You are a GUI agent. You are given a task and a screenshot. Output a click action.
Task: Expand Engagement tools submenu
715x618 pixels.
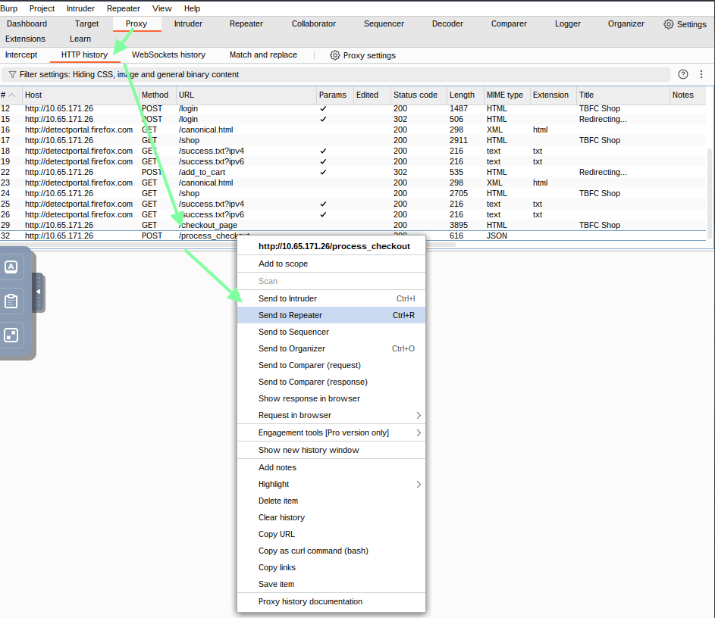click(418, 432)
